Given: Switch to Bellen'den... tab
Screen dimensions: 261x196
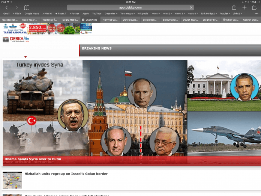Looking at the screenshot, I should 150,20.
